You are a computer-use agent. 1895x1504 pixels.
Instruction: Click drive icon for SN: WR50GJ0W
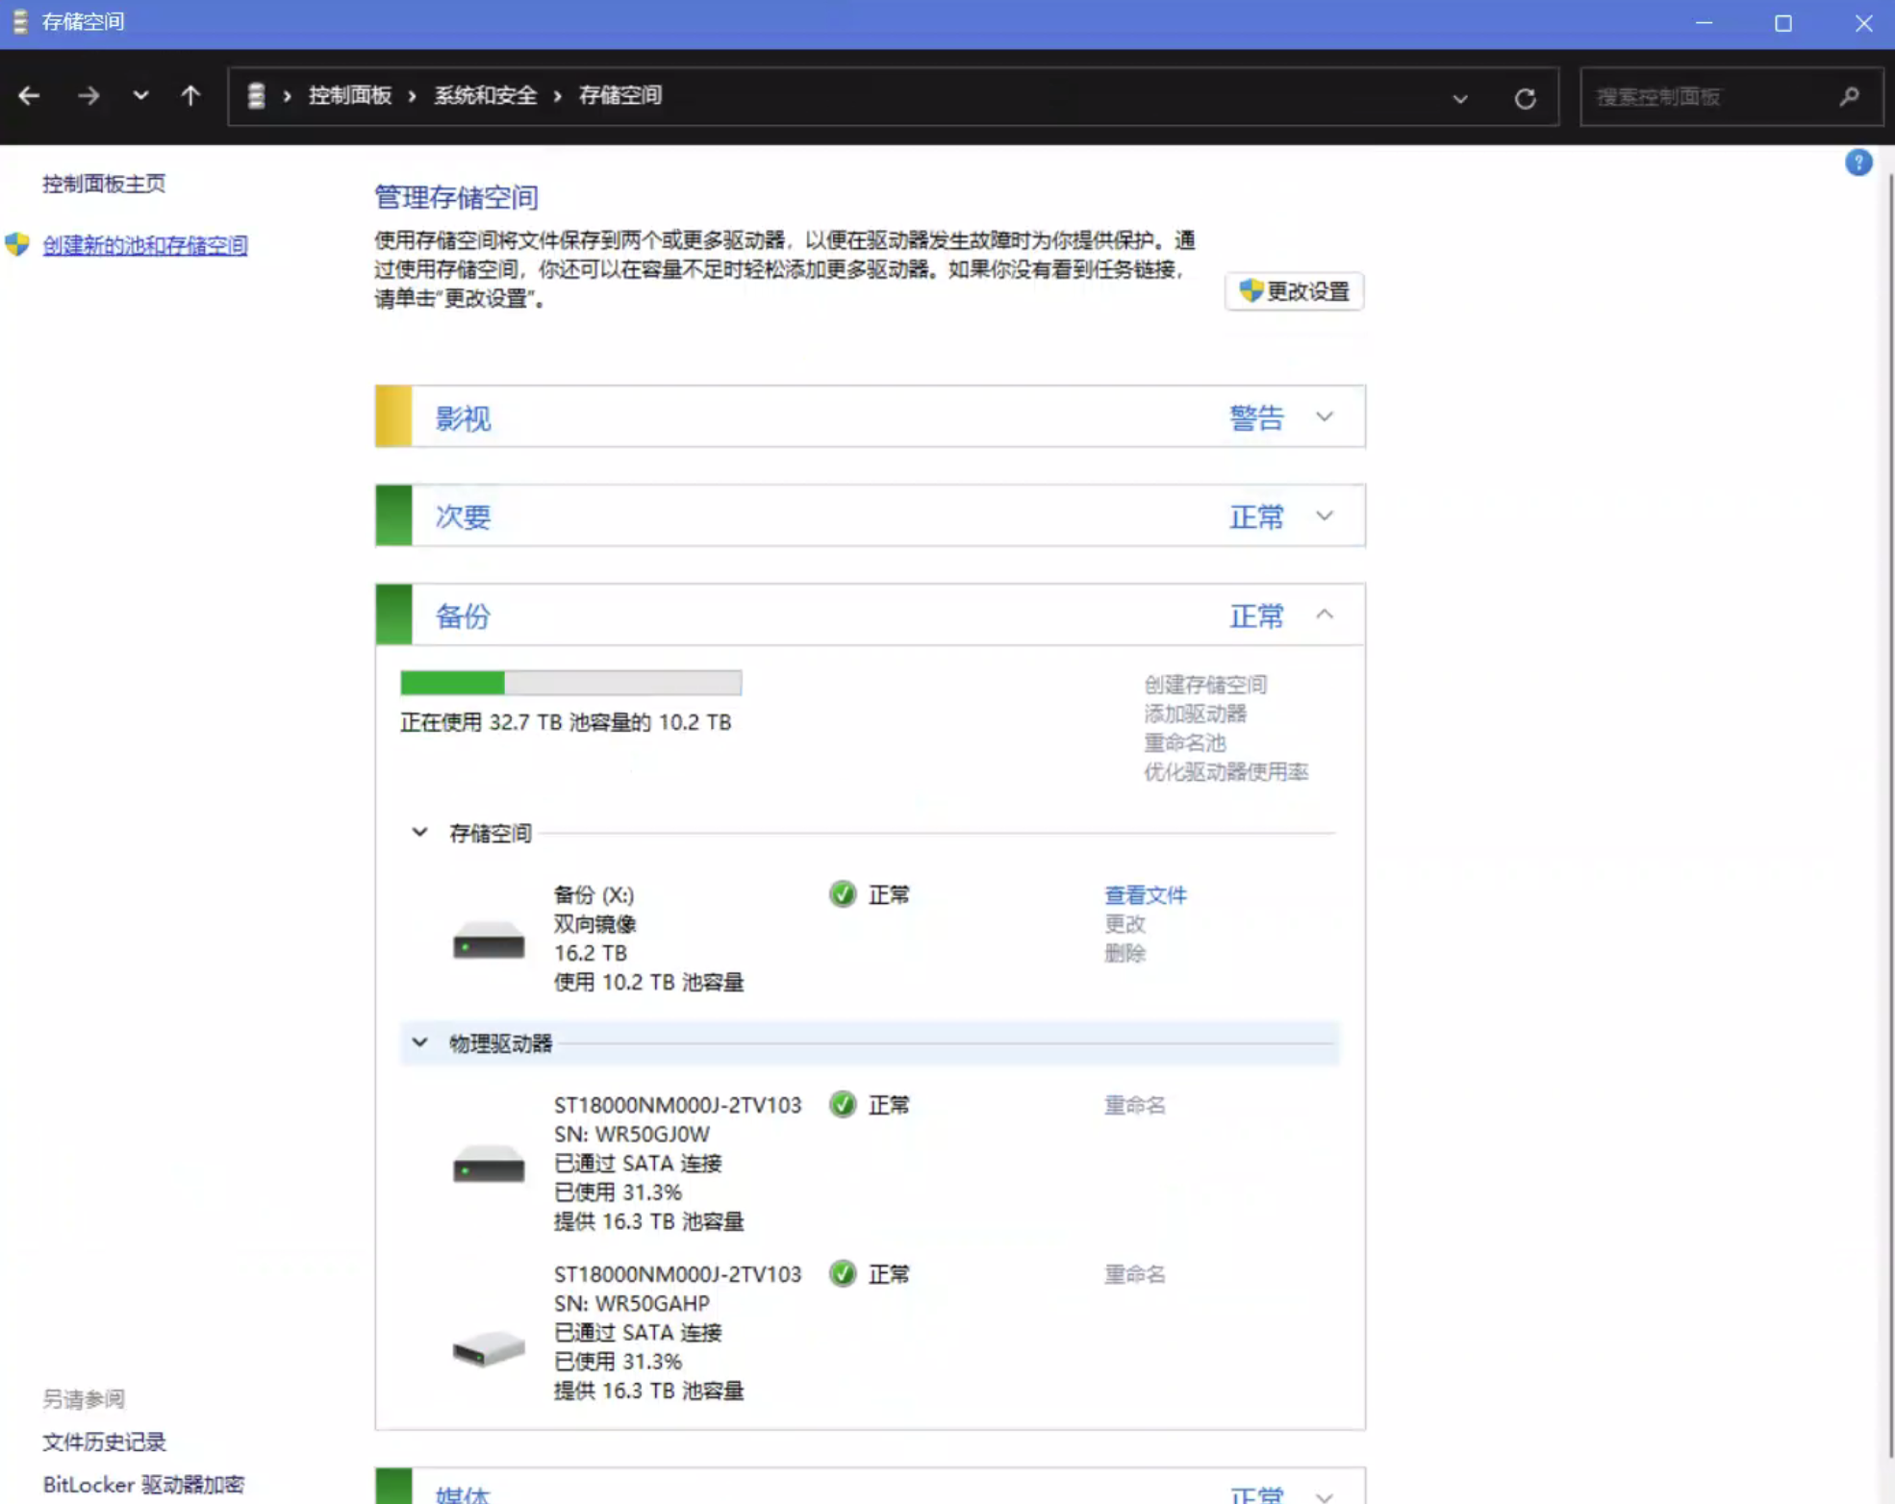pyautogui.click(x=489, y=1164)
